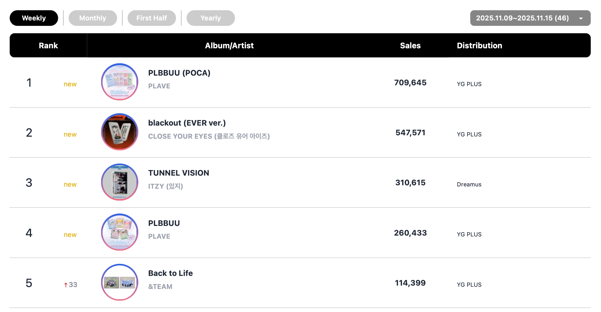Click the dropdown arrow beside the week range
This screenshot has height=312, width=601.
point(581,18)
